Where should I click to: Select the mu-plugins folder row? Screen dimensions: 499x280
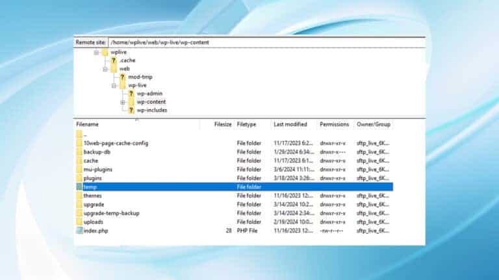[x=234, y=170]
